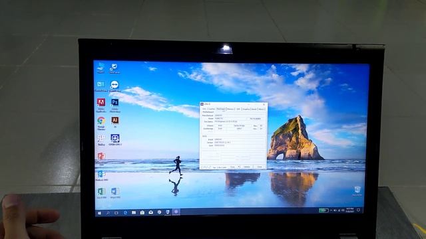Image resolution: width=426 pixels, height=239 pixels.
Task: Select the Outlook desktop shortcut
Action: (102, 175)
